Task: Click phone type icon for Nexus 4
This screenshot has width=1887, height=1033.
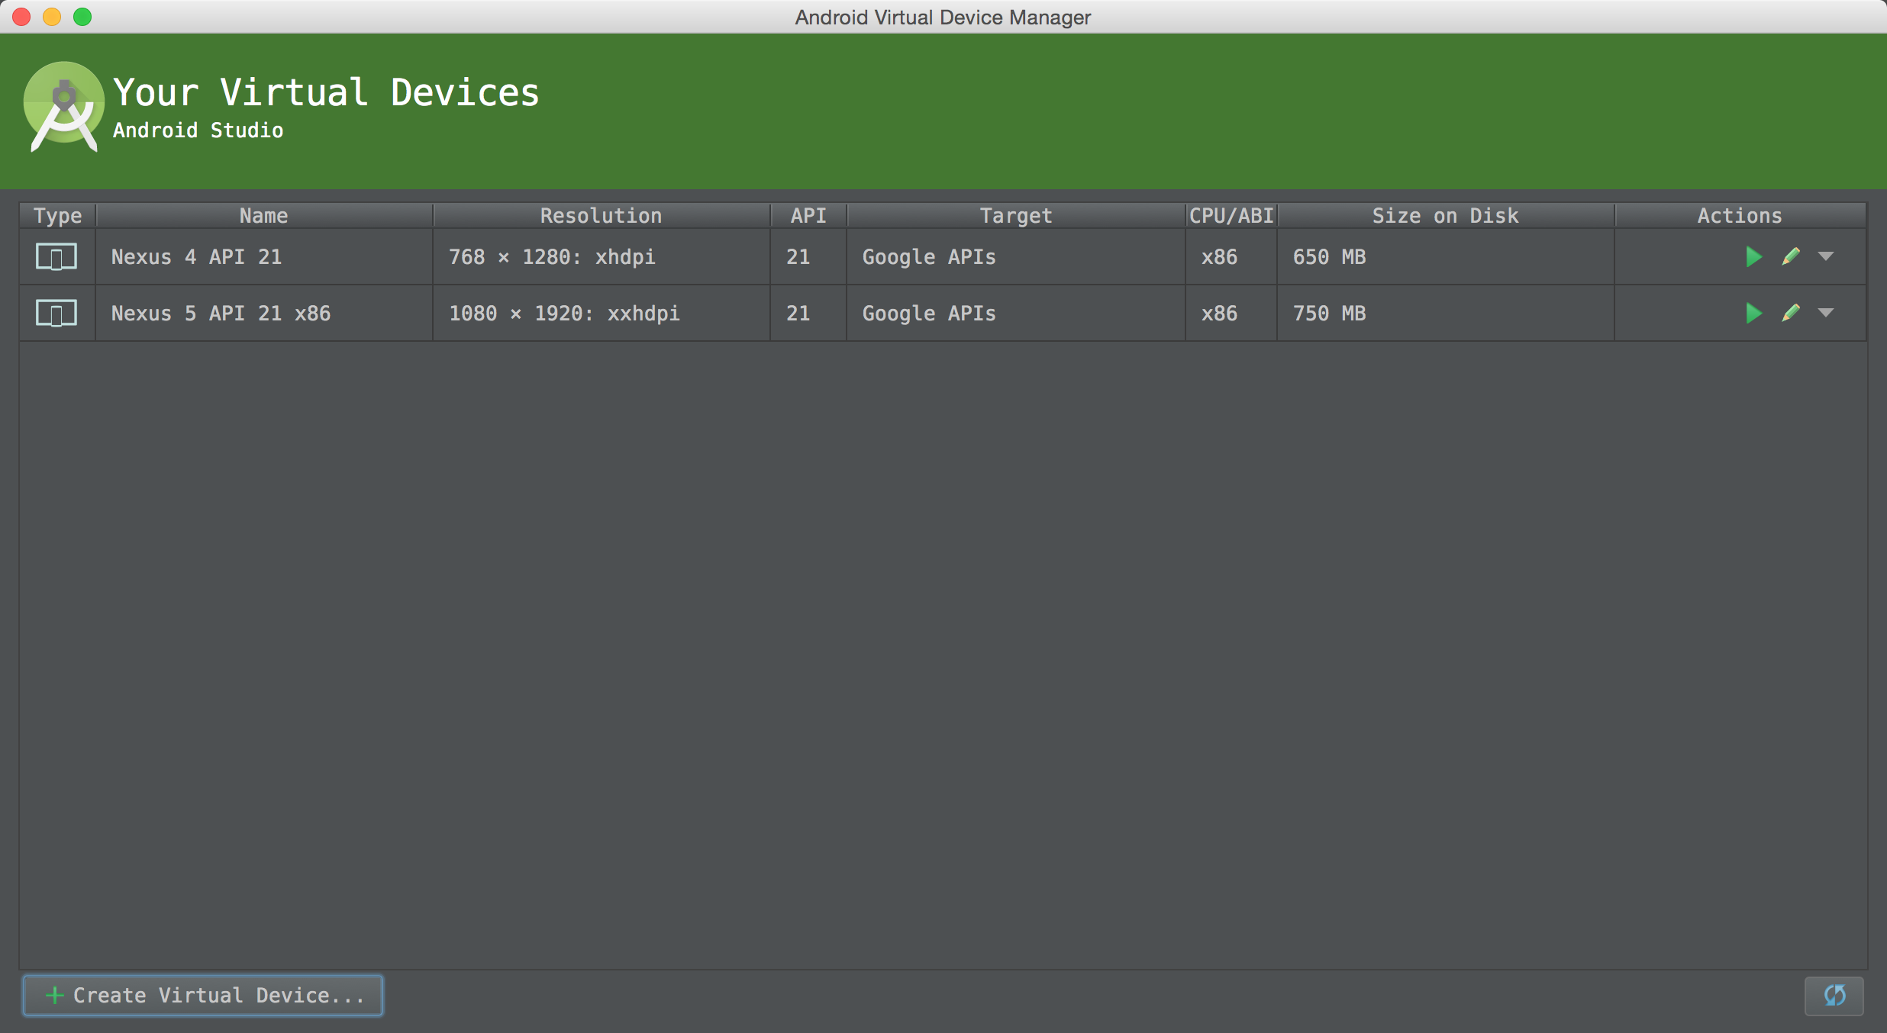Action: point(56,257)
